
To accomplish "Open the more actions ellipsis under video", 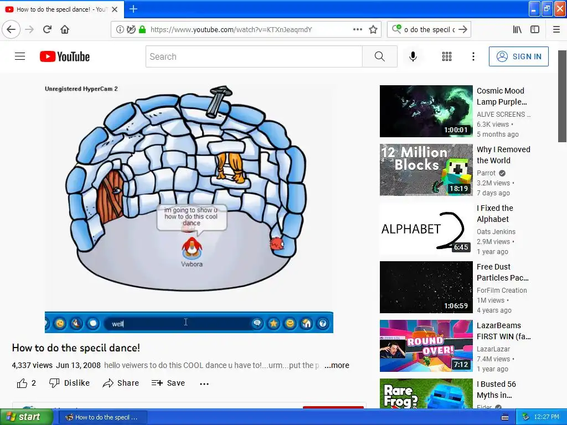I will click(x=204, y=384).
